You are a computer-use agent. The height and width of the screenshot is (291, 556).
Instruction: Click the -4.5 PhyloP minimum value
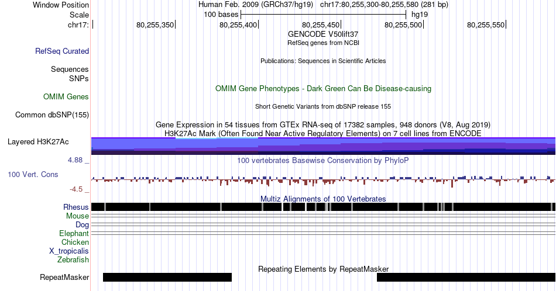(x=76, y=189)
